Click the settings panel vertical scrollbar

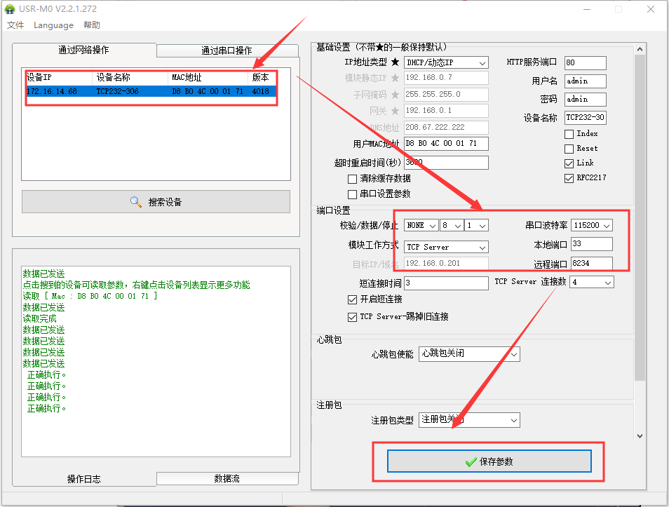pos(639,210)
